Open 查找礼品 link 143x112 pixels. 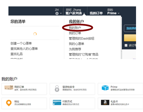click(x=17, y=54)
